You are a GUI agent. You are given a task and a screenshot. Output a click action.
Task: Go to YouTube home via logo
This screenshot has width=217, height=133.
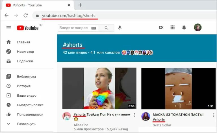28,28
